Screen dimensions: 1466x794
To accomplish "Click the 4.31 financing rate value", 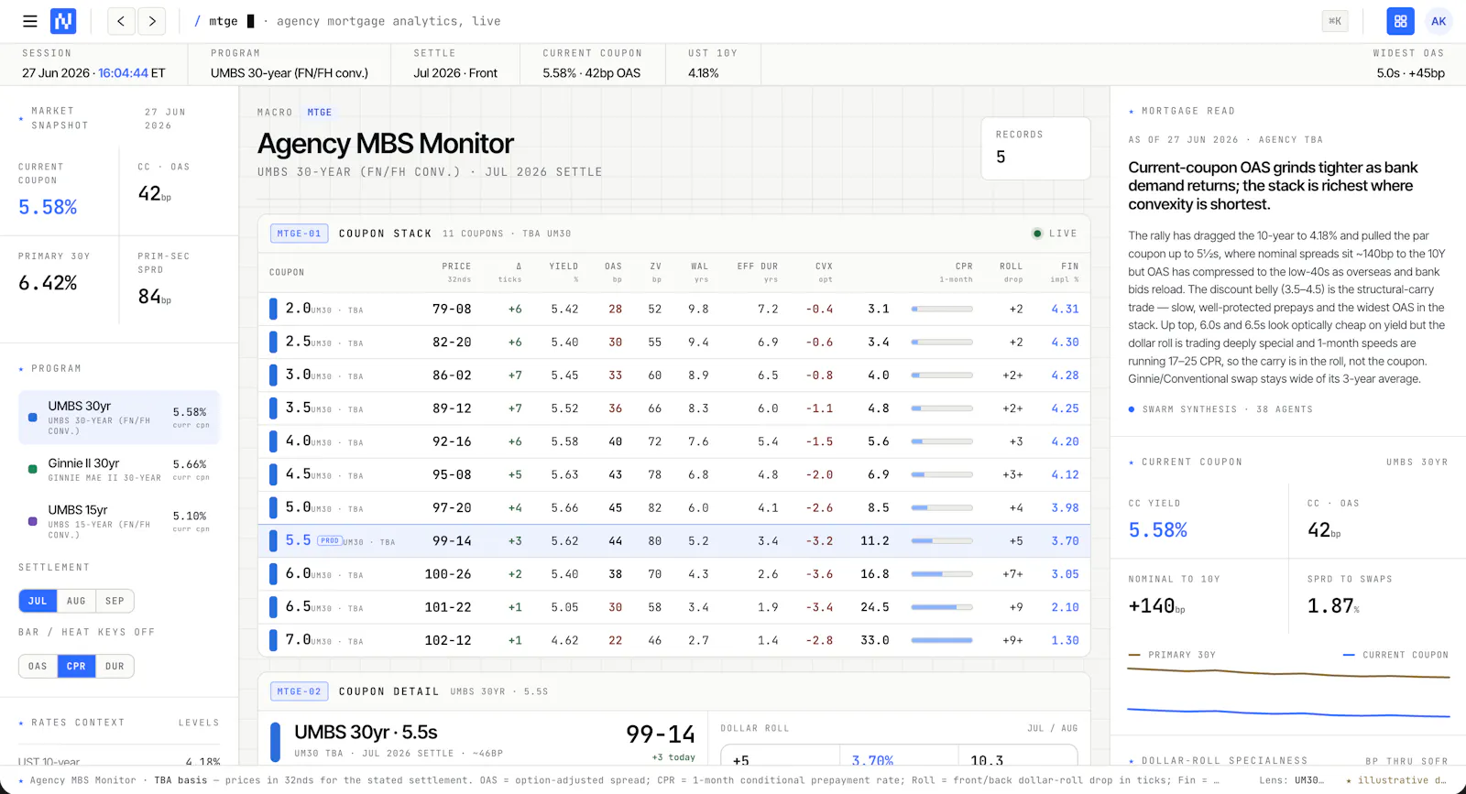I will click(x=1065, y=309).
